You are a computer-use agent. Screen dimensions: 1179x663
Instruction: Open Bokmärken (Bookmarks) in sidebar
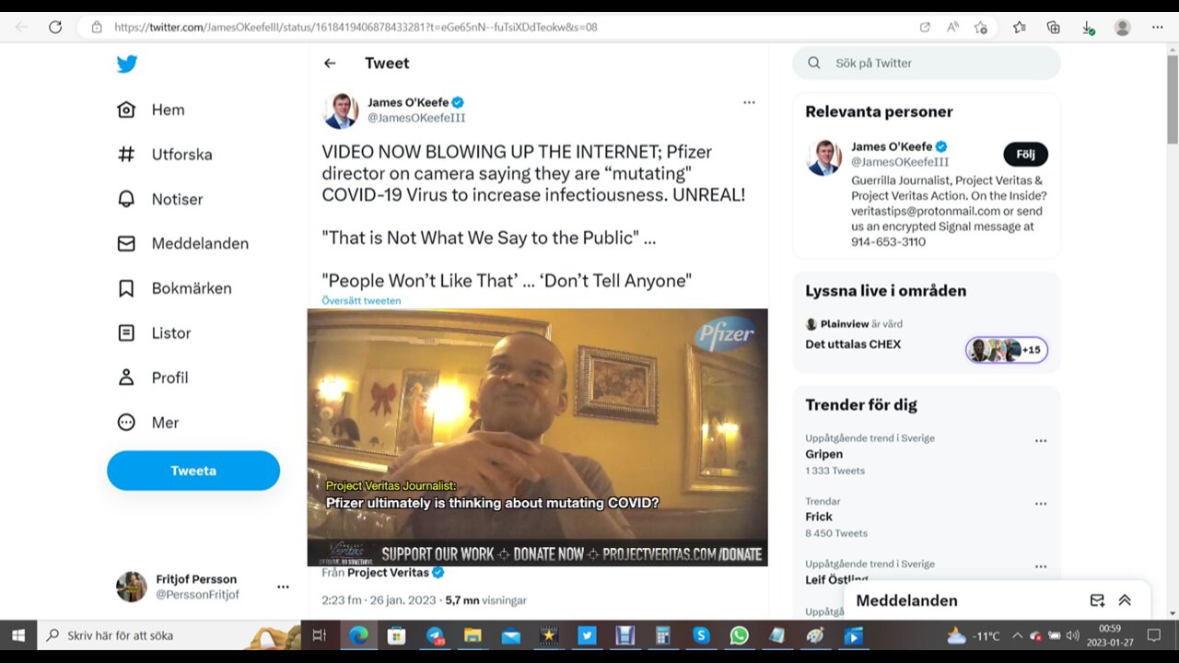174,288
